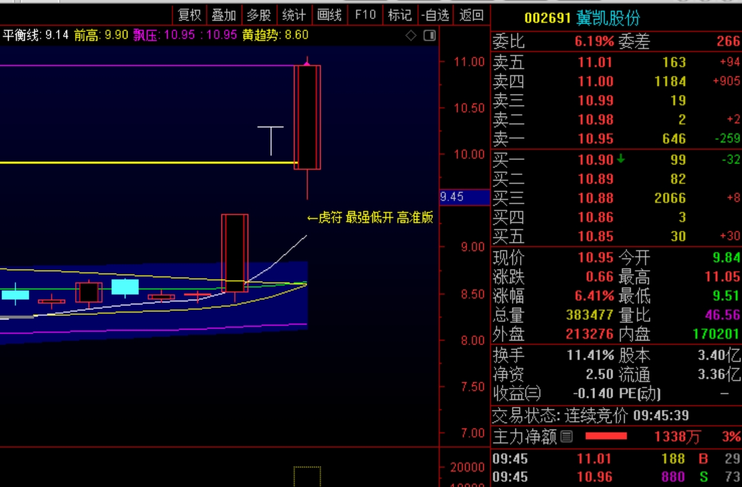742x487 pixels.
Task: Click the 标记 mark button
Action: [x=400, y=15]
